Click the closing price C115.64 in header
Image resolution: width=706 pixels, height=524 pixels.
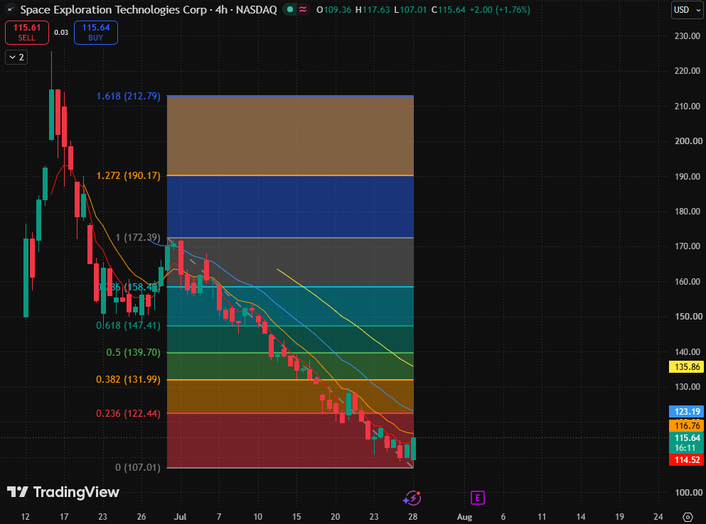point(448,9)
